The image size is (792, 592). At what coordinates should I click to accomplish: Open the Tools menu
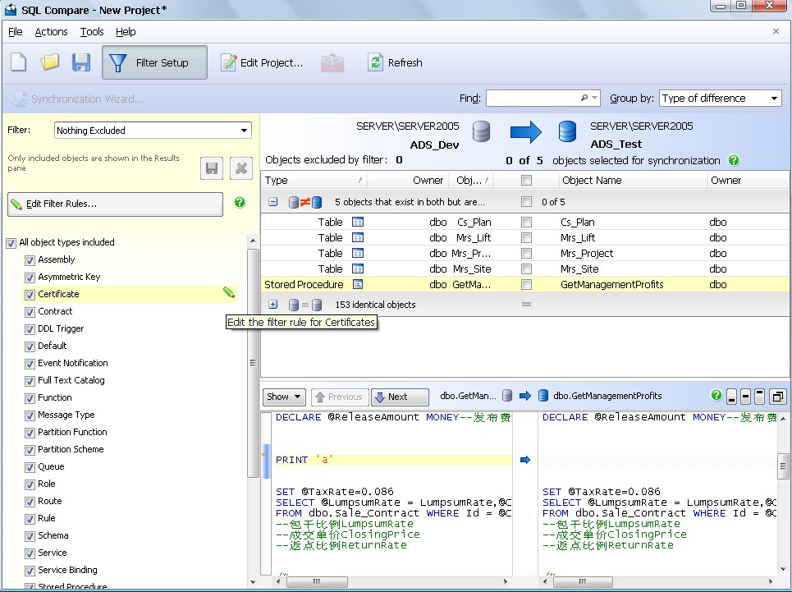pyautogui.click(x=92, y=32)
